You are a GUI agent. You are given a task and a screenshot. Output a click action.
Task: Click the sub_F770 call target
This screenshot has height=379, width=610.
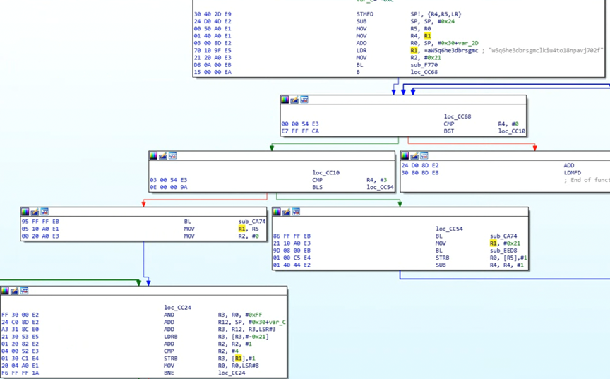pyautogui.click(x=424, y=65)
